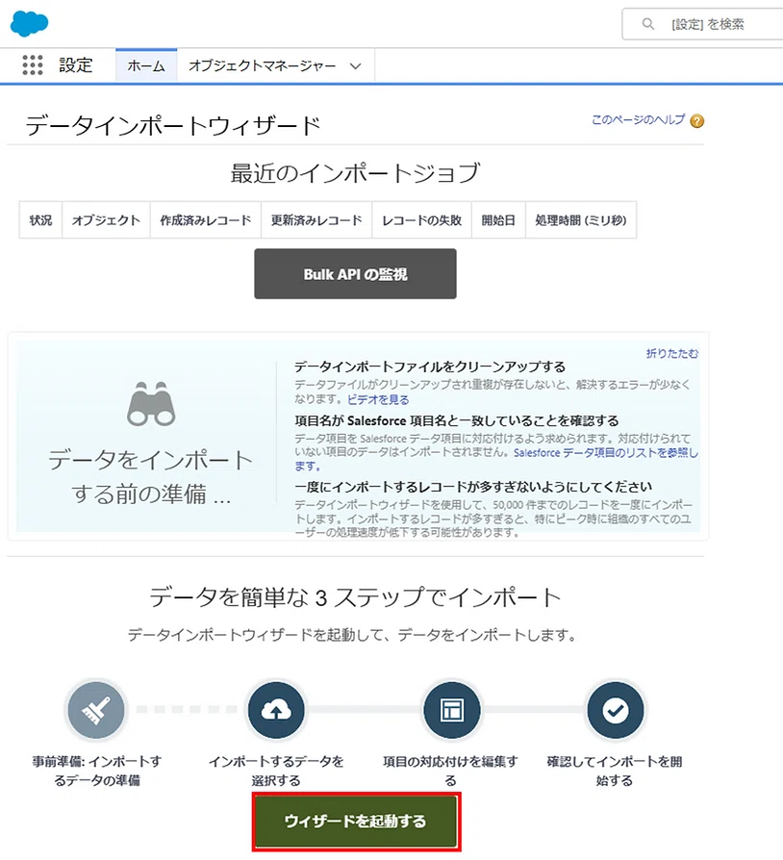
Task: Click the field mapping layout step icon
Action: (452, 710)
